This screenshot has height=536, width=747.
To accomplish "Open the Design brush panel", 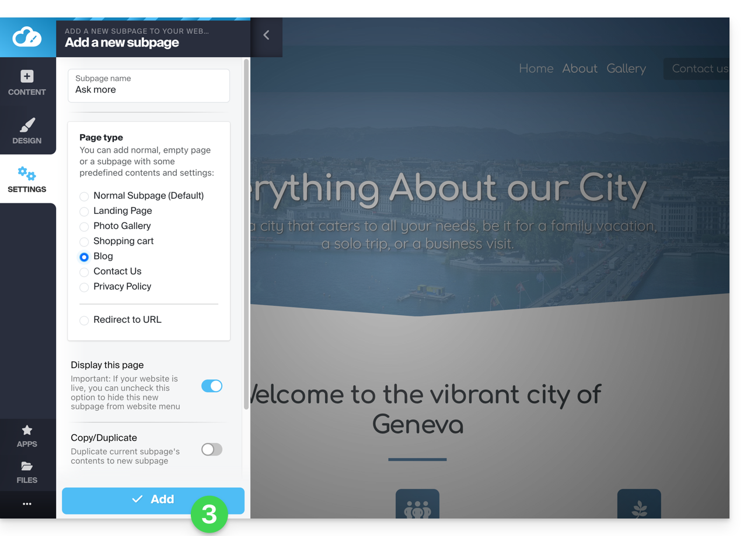I will (27, 131).
